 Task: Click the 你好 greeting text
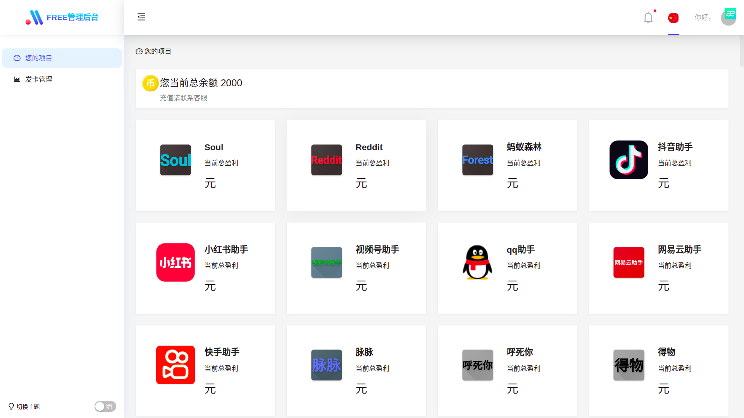pos(703,17)
